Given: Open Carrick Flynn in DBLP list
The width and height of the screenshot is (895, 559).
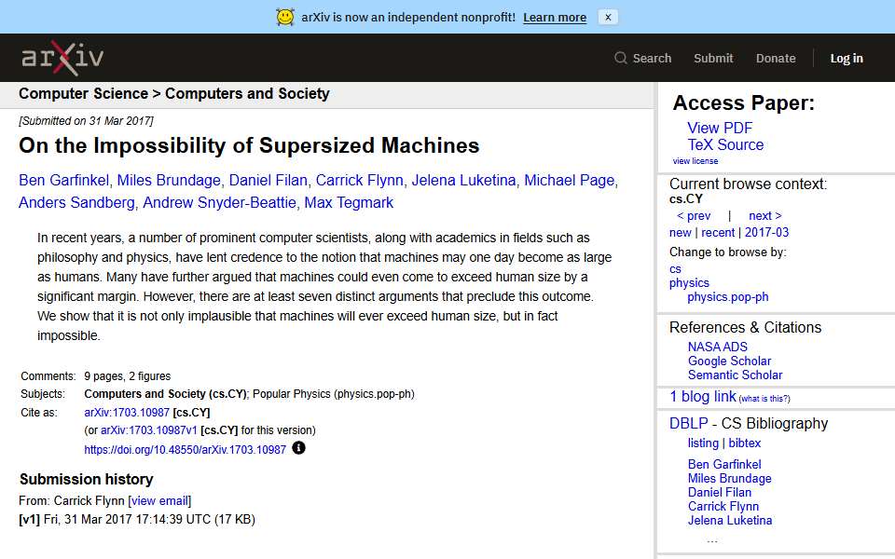Looking at the screenshot, I should 723,507.
